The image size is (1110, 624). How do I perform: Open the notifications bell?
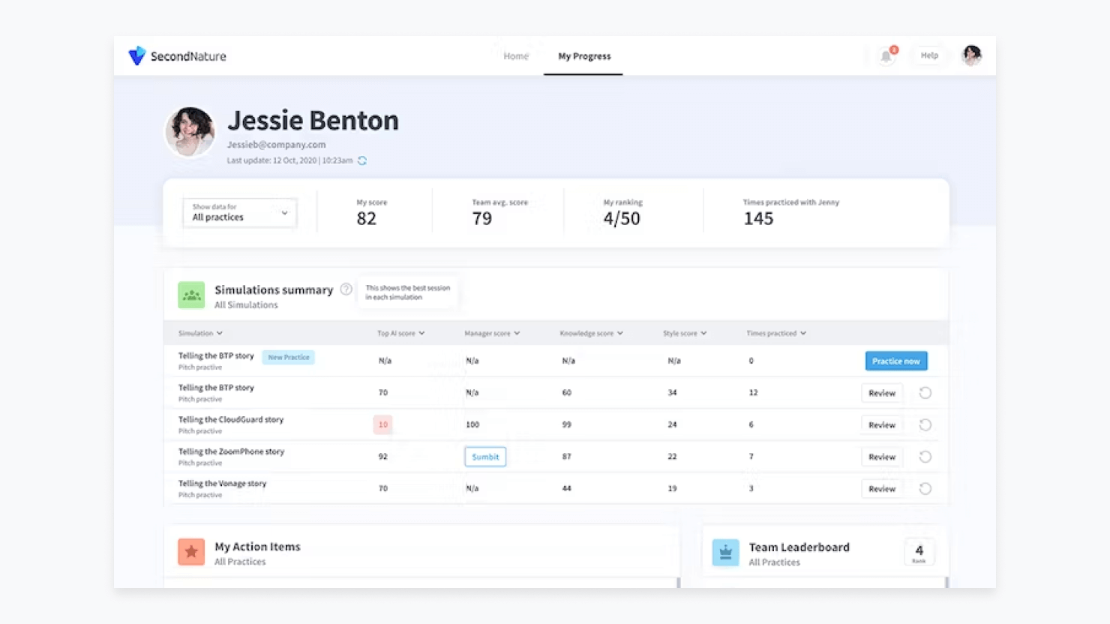pos(886,56)
